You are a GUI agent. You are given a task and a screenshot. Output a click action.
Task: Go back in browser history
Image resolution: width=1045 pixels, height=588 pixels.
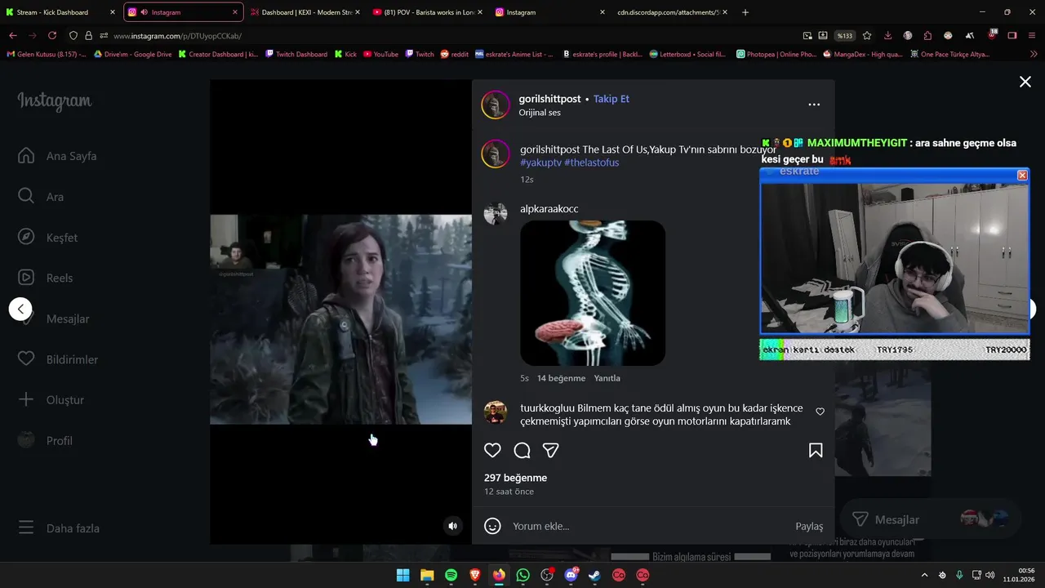(13, 36)
